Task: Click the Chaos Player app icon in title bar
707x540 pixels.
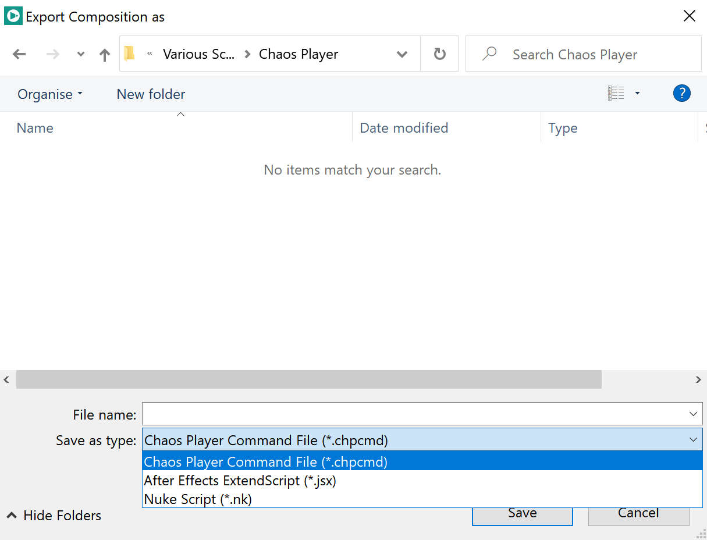Action: click(x=13, y=16)
